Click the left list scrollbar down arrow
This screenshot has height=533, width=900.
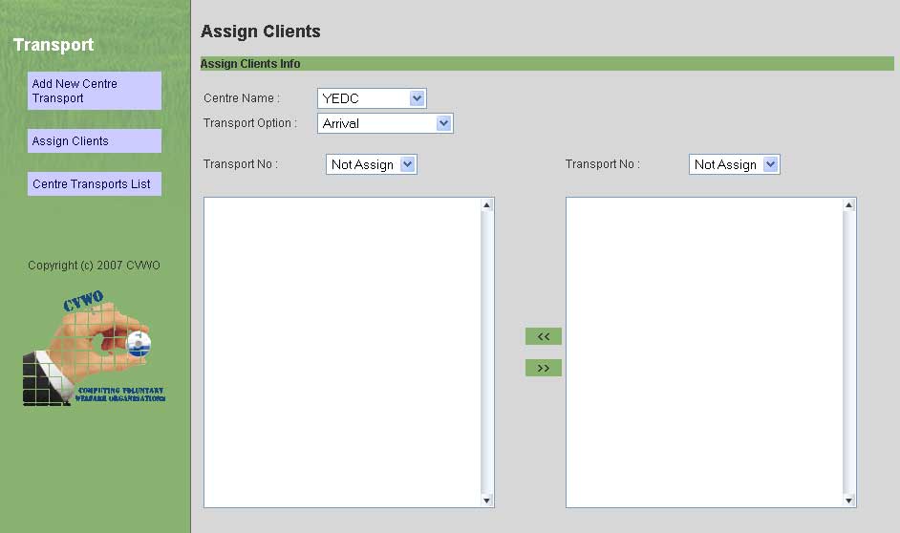tap(486, 501)
